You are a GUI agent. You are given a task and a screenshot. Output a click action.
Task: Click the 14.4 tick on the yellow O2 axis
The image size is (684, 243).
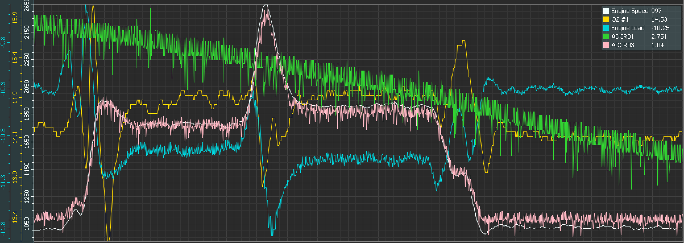15,137
